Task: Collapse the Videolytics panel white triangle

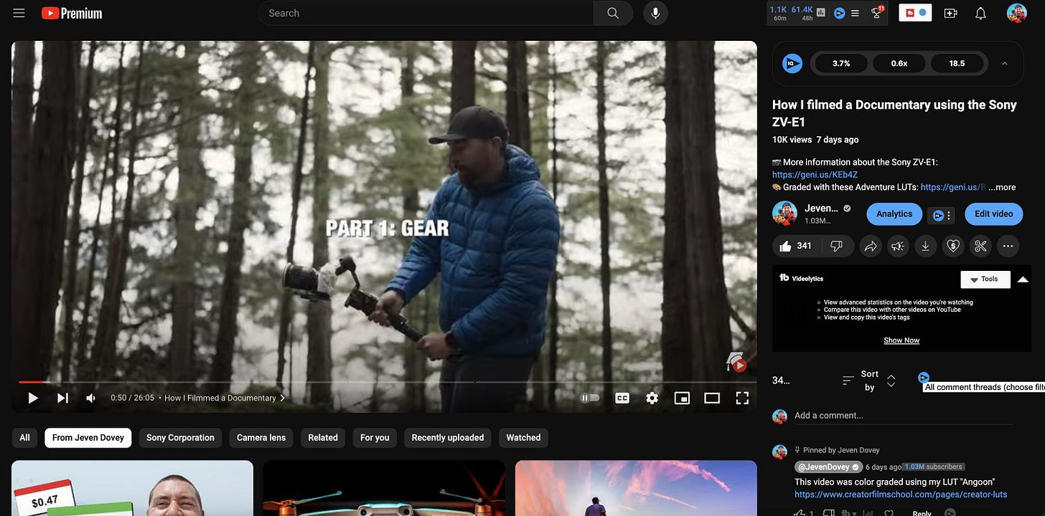Action: click(x=1023, y=279)
